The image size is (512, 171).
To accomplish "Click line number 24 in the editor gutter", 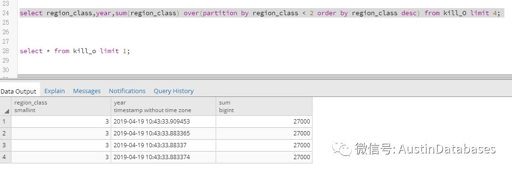I will coord(6,13).
